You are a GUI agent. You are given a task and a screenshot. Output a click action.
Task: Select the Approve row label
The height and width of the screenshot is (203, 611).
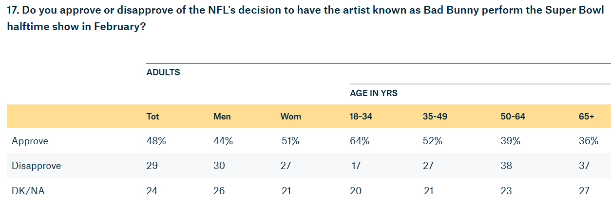tap(30, 141)
